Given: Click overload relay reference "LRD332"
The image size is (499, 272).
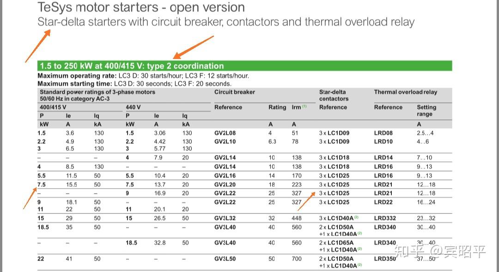Looking at the screenshot, I should click(385, 219).
